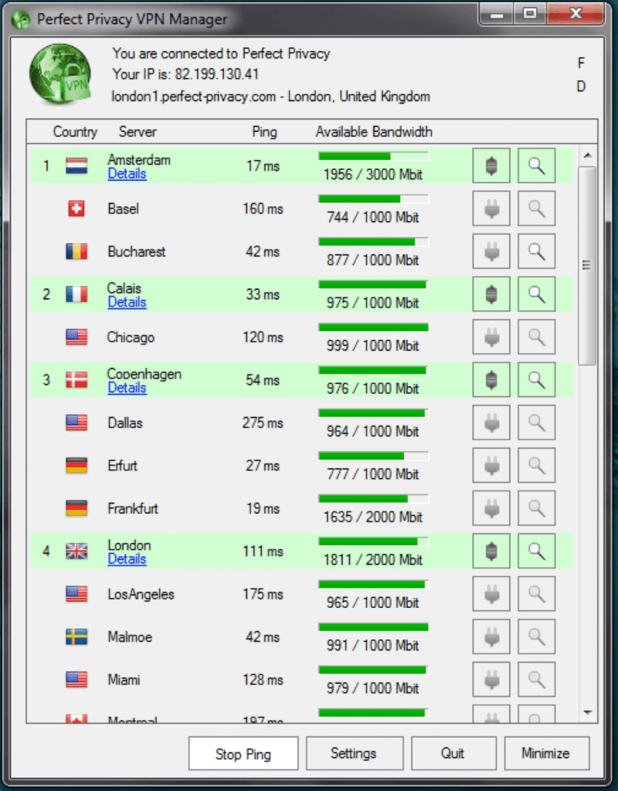
Task: Connect to Chicago with the plug icon
Action: click(491, 337)
